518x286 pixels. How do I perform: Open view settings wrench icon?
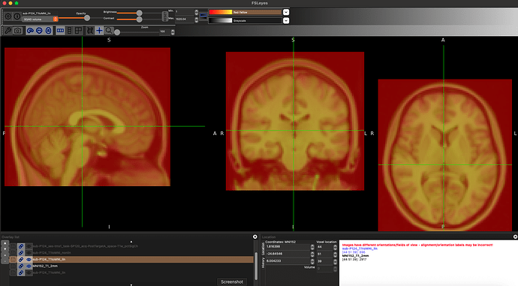click(x=8, y=31)
